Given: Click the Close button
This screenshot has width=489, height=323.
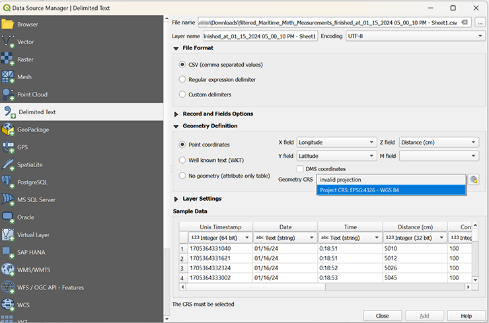Looking at the screenshot, I should 382,316.
